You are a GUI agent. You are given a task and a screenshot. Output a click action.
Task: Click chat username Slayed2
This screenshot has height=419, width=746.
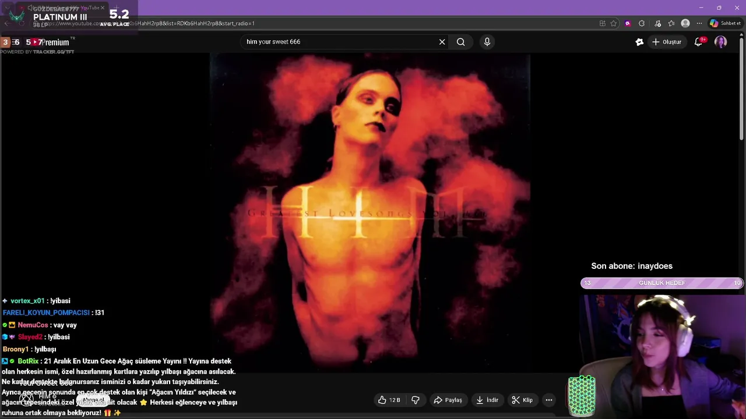[x=30, y=337]
